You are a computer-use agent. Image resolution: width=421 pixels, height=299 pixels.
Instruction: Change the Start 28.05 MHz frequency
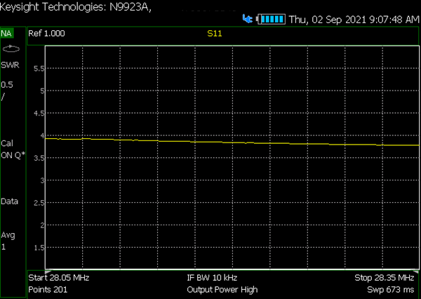click(x=59, y=278)
